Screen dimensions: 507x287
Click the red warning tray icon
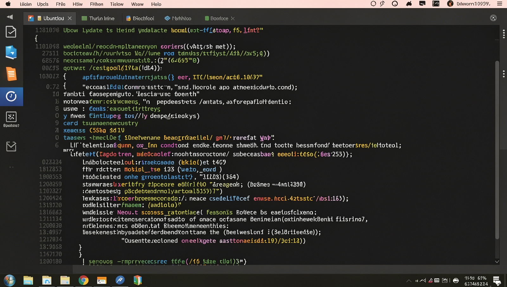[430, 280]
